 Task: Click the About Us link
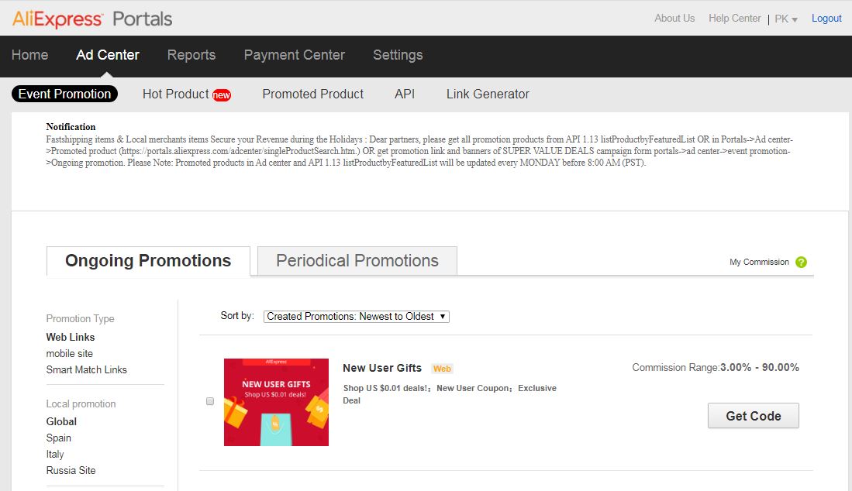(674, 18)
